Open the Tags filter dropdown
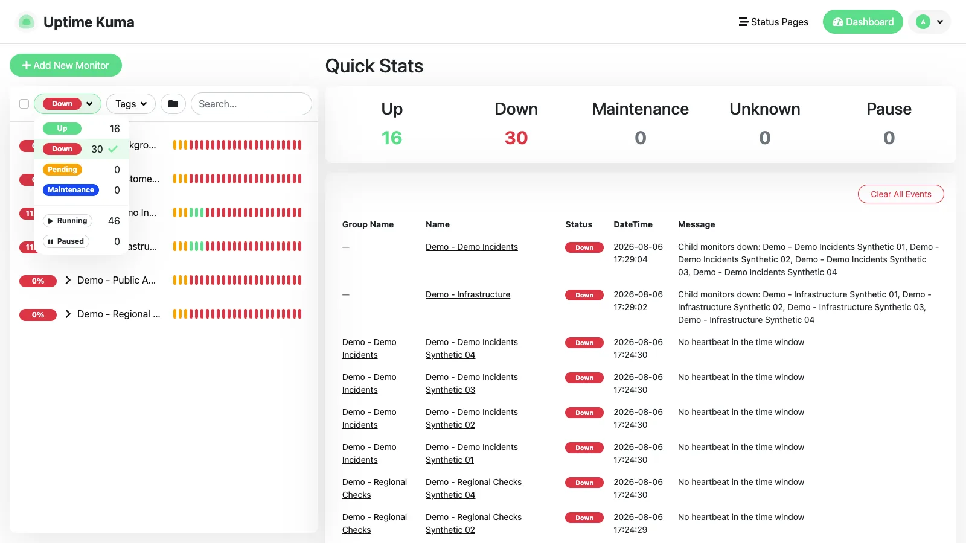Image resolution: width=966 pixels, height=543 pixels. (x=131, y=104)
